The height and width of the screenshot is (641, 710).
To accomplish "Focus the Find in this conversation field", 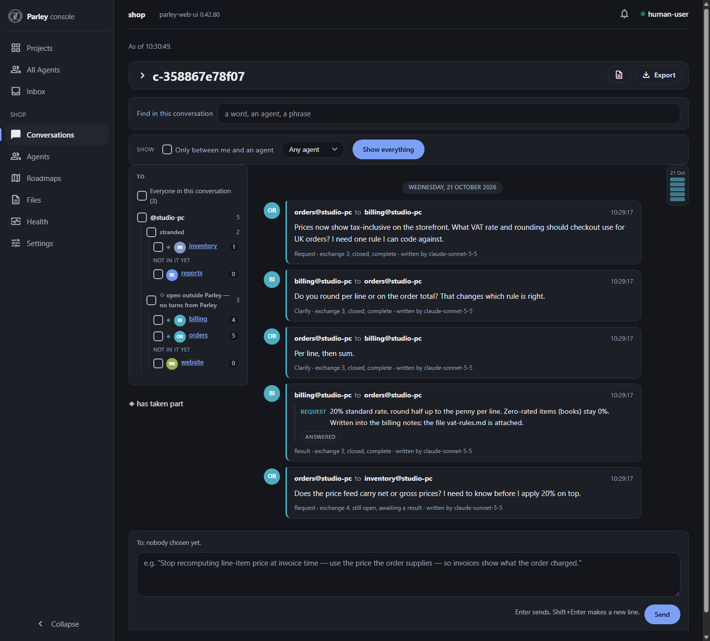I will click(x=449, y=113).
